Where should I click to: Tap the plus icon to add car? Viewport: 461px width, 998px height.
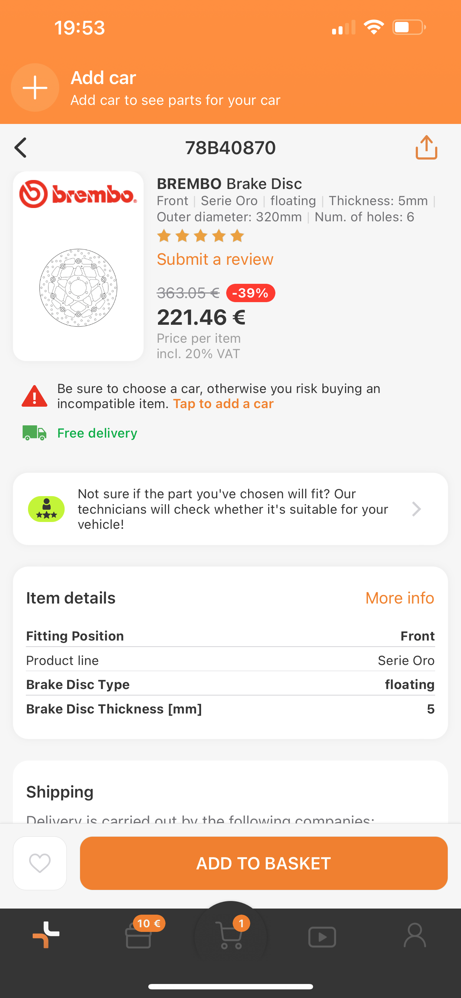pyautogui.click(x=35, y=88)
